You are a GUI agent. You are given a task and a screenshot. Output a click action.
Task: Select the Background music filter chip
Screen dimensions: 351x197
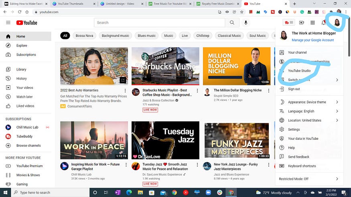(115, 36)
